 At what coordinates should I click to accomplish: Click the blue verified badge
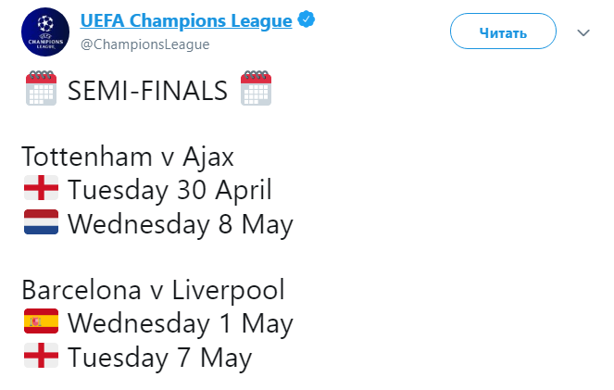coord(307,19)
